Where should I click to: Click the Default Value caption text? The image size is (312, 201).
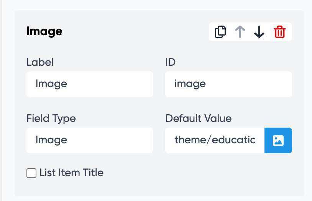199,118
